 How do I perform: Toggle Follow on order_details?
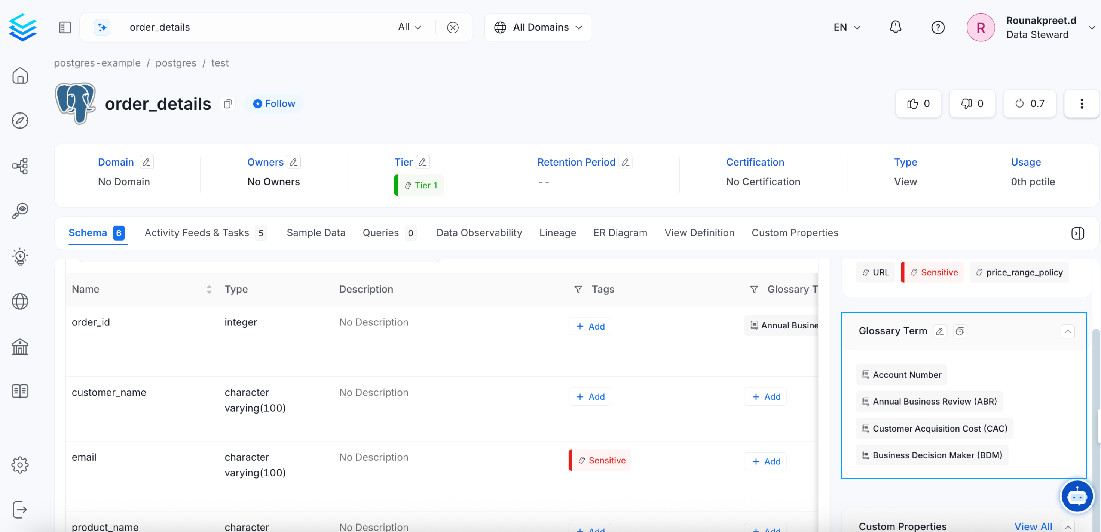274,104
